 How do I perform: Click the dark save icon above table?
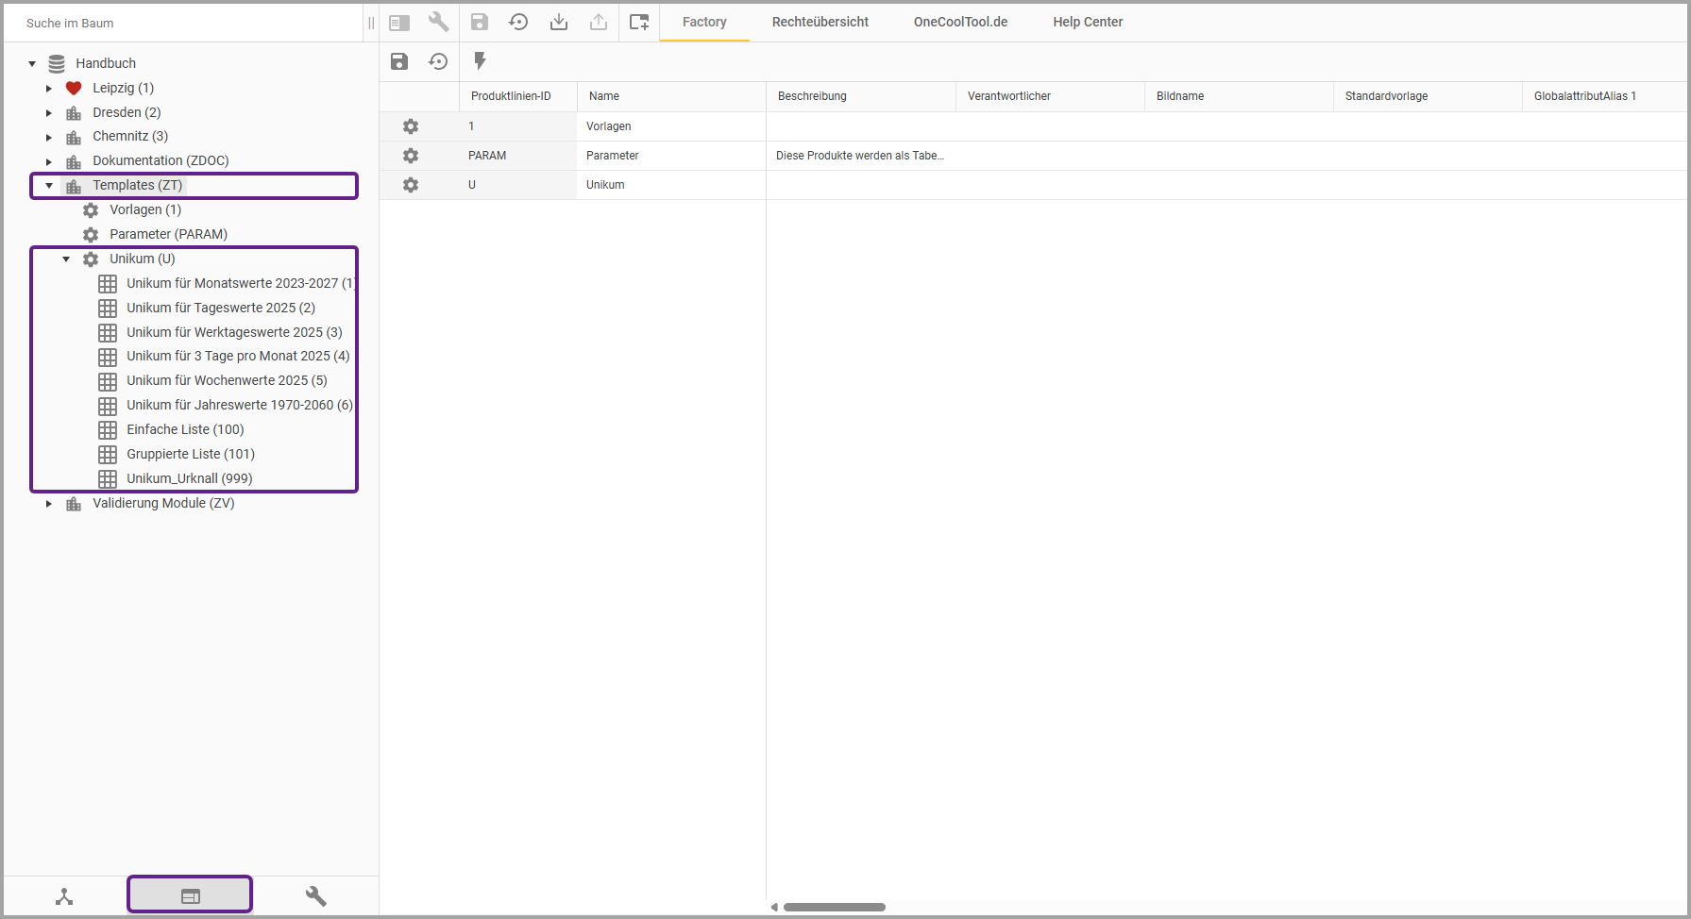coord(399,61)
